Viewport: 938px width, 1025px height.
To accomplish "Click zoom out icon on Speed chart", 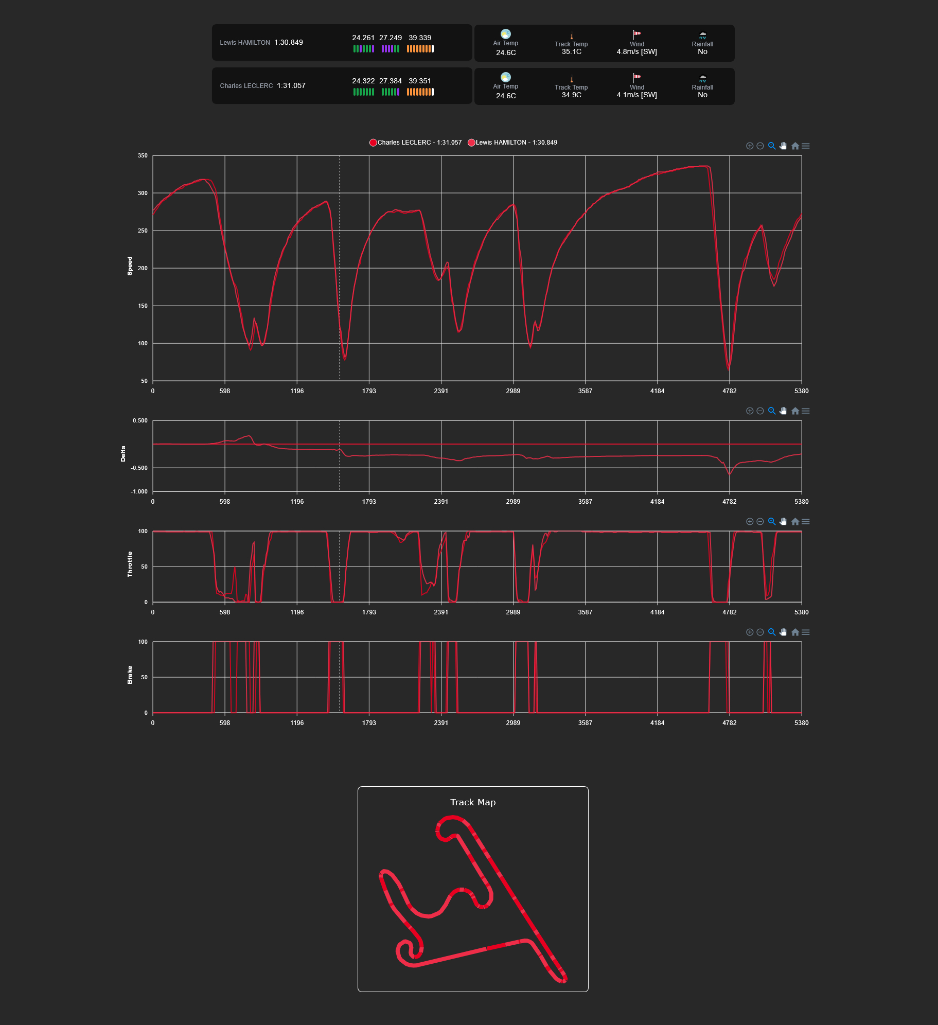I will click(x=760, y=146).
